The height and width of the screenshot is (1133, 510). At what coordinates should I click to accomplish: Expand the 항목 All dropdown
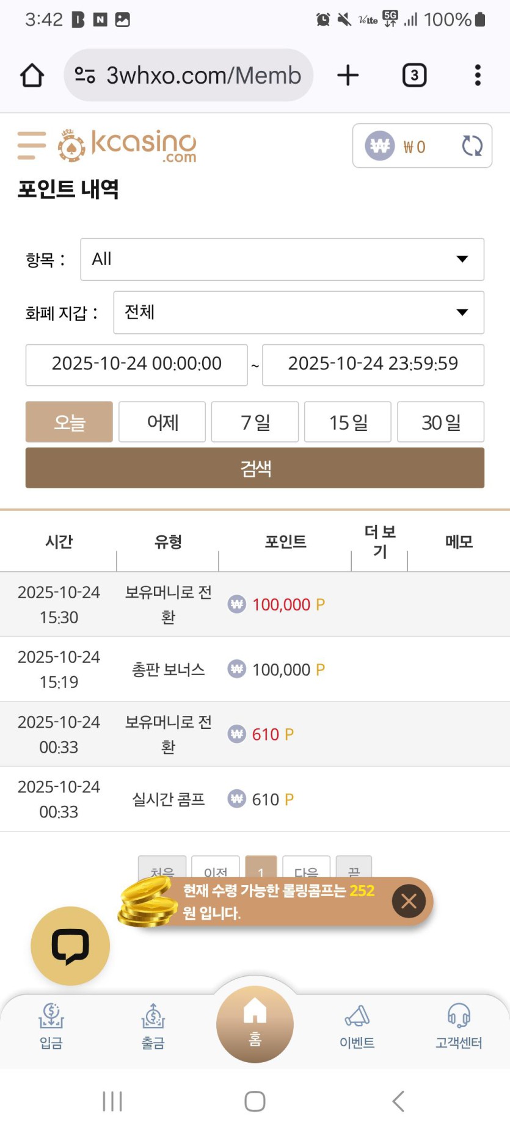[x=282, y=259]
